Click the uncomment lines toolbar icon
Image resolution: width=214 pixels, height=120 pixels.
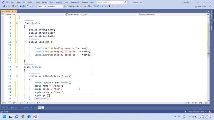click(105, 6)
